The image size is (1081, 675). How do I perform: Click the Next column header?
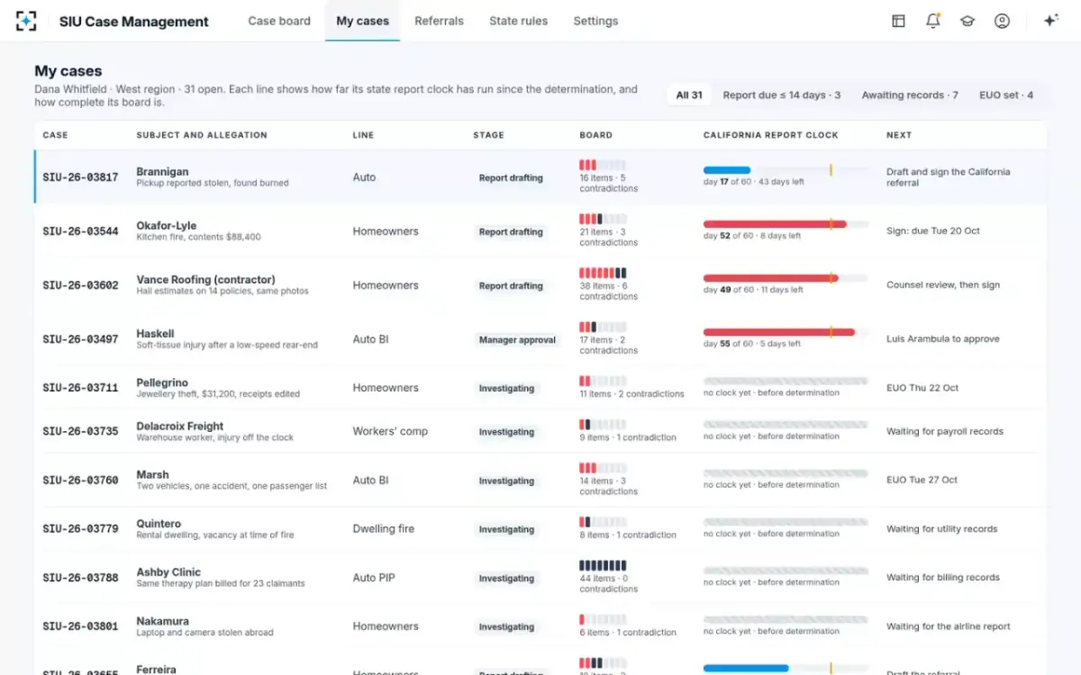click(x=899, y=135)
